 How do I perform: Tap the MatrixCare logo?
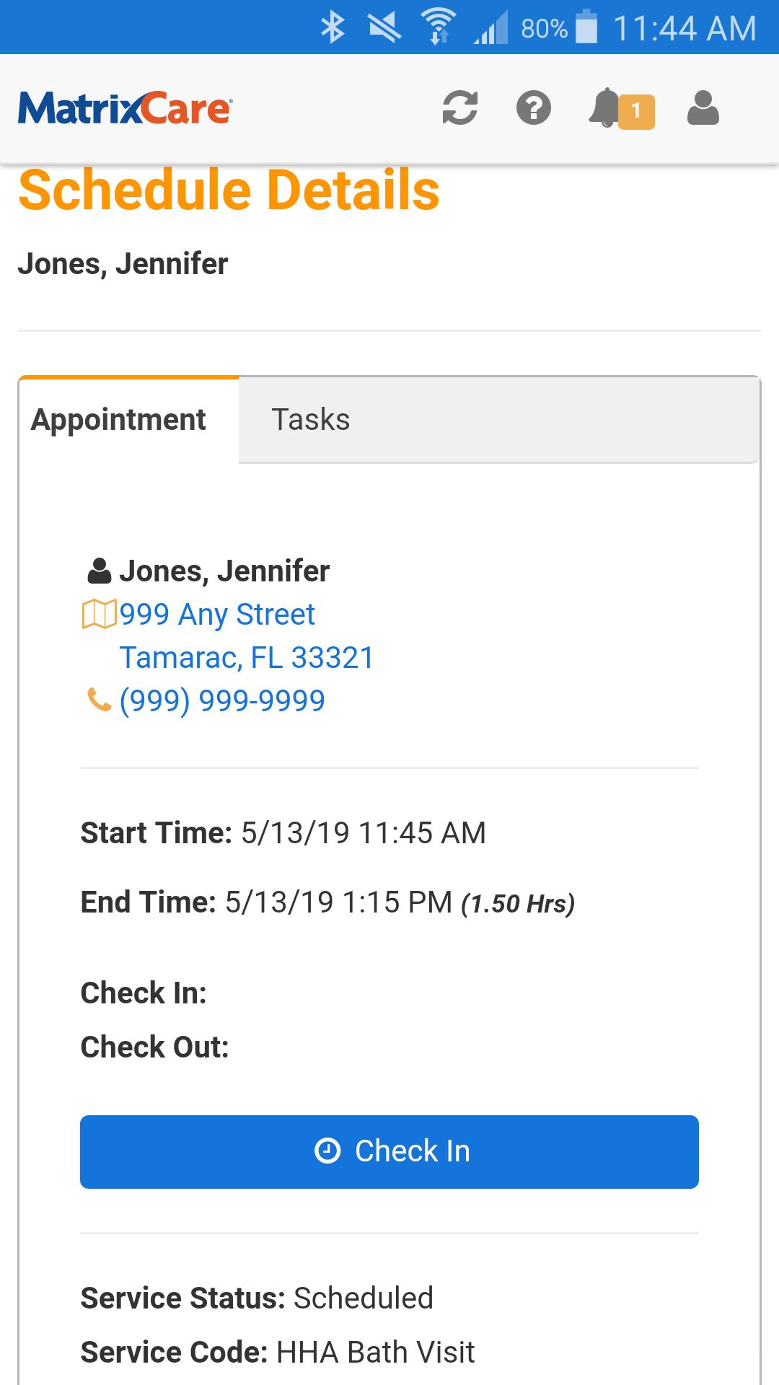[125, 108]
